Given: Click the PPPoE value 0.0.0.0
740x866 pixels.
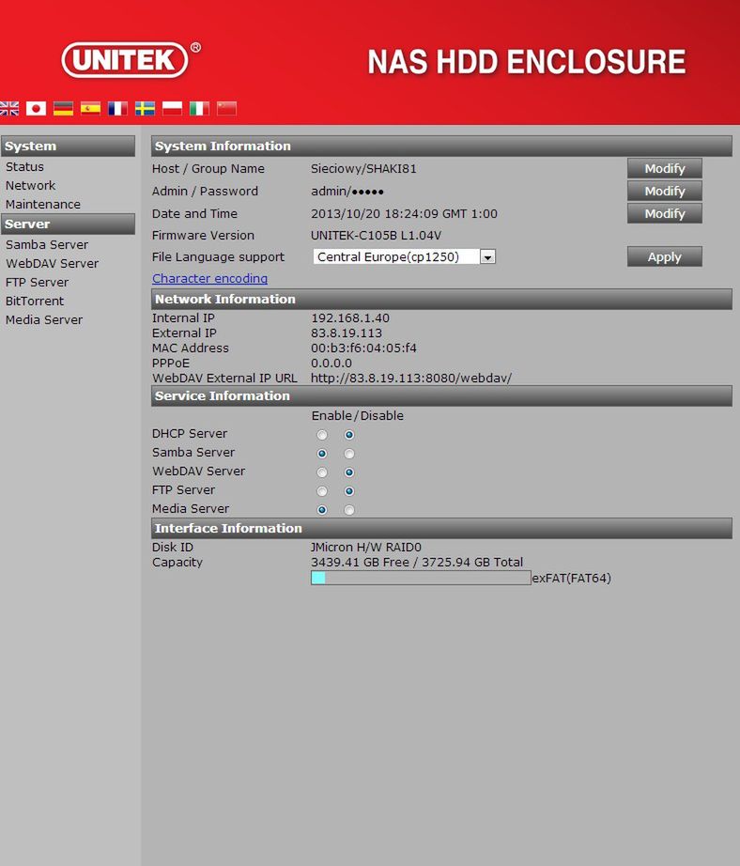Looking at the screenshot, I should [x=331, y=363].
